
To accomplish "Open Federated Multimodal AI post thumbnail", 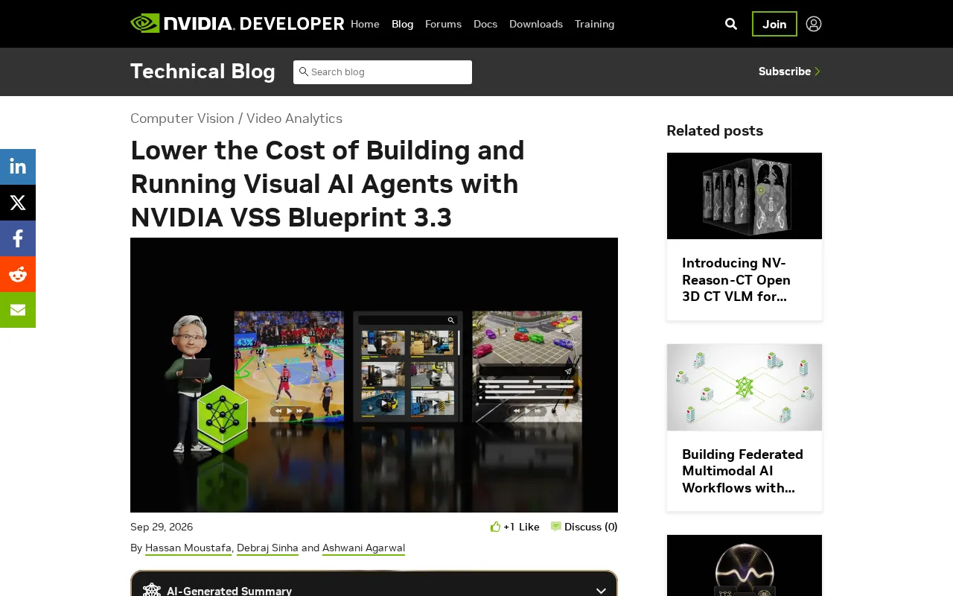I will tap(745, 387).
